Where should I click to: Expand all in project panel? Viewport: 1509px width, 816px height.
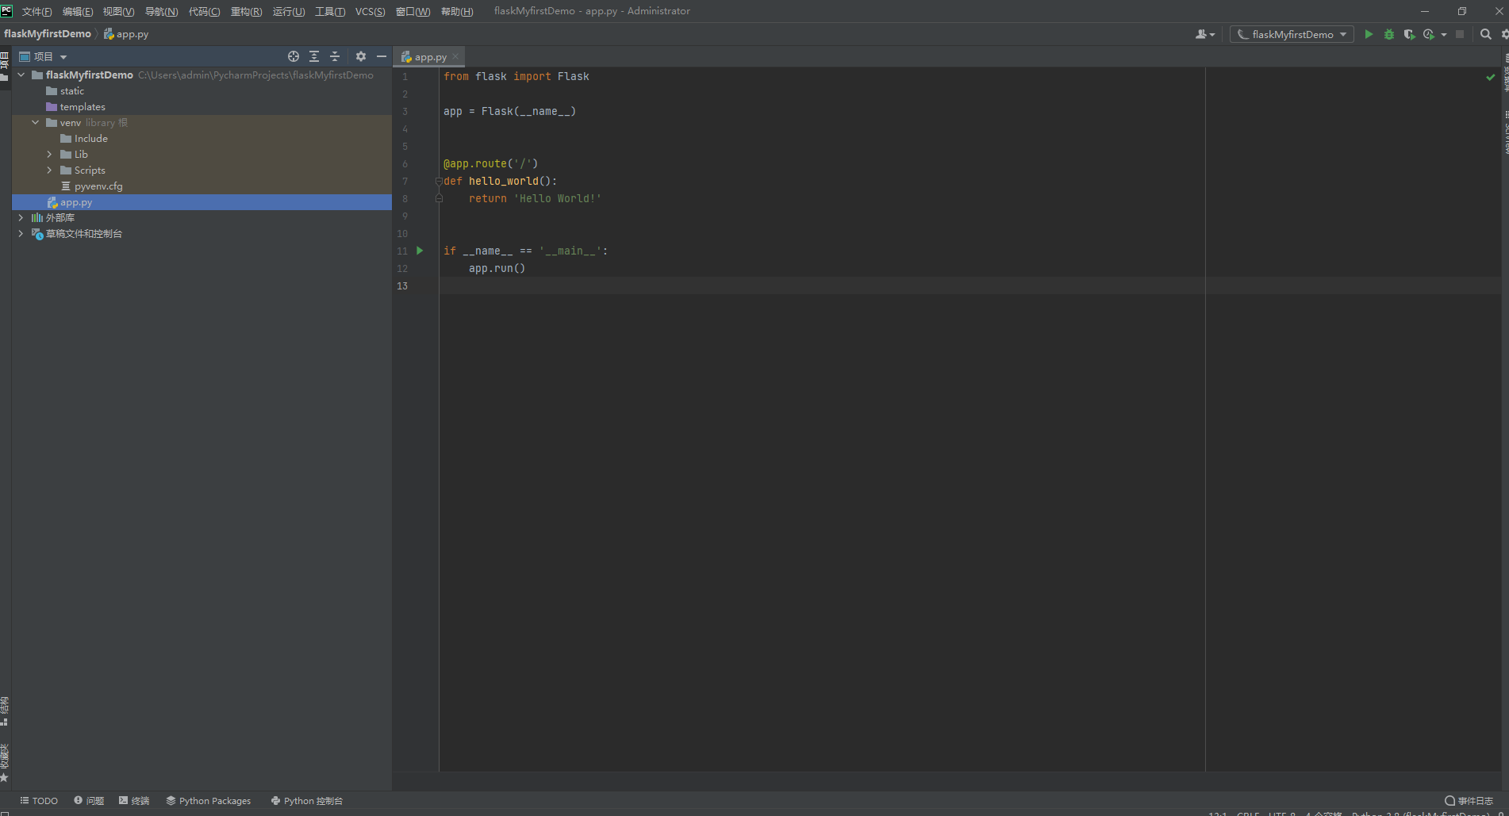[x=314, y=56]
